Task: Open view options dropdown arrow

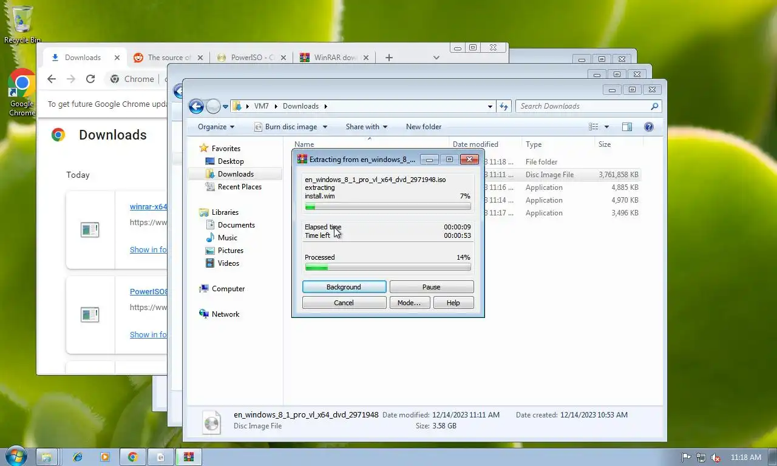Action: [x=606, y=127]
